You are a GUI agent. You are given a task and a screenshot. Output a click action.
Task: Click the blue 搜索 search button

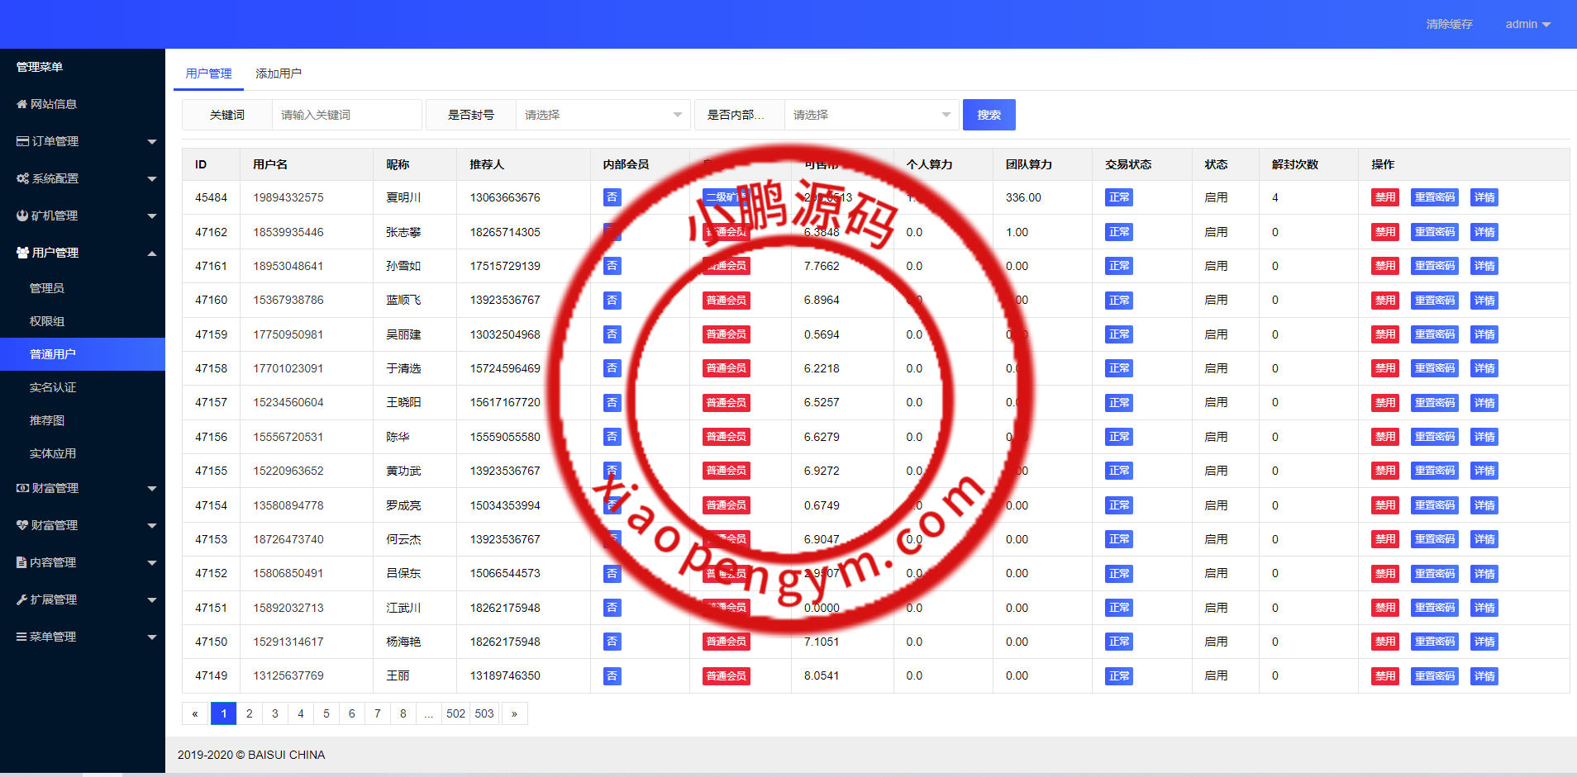(989, 115)
